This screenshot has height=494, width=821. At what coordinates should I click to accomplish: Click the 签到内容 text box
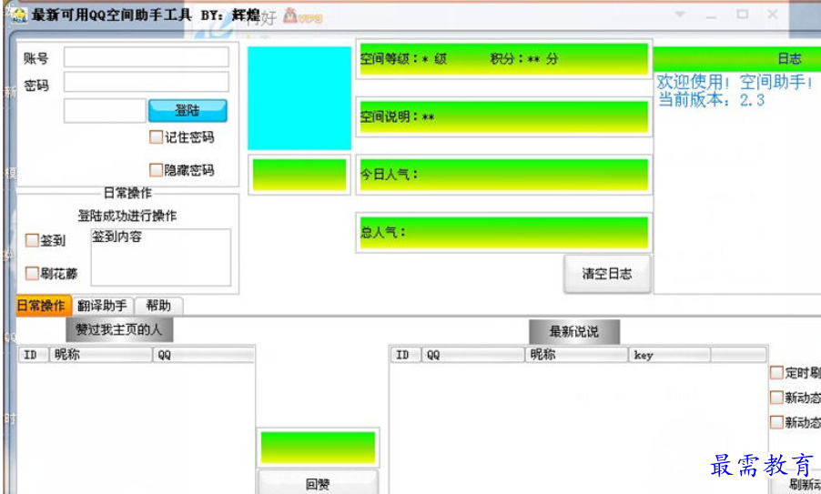pos(161,257)
